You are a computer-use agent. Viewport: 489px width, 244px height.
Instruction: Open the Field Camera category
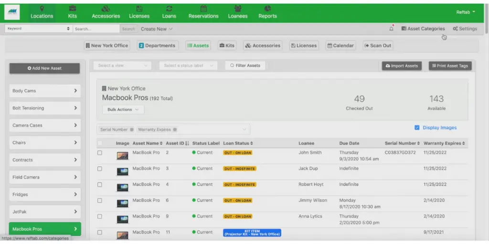[x=45, y=177]
